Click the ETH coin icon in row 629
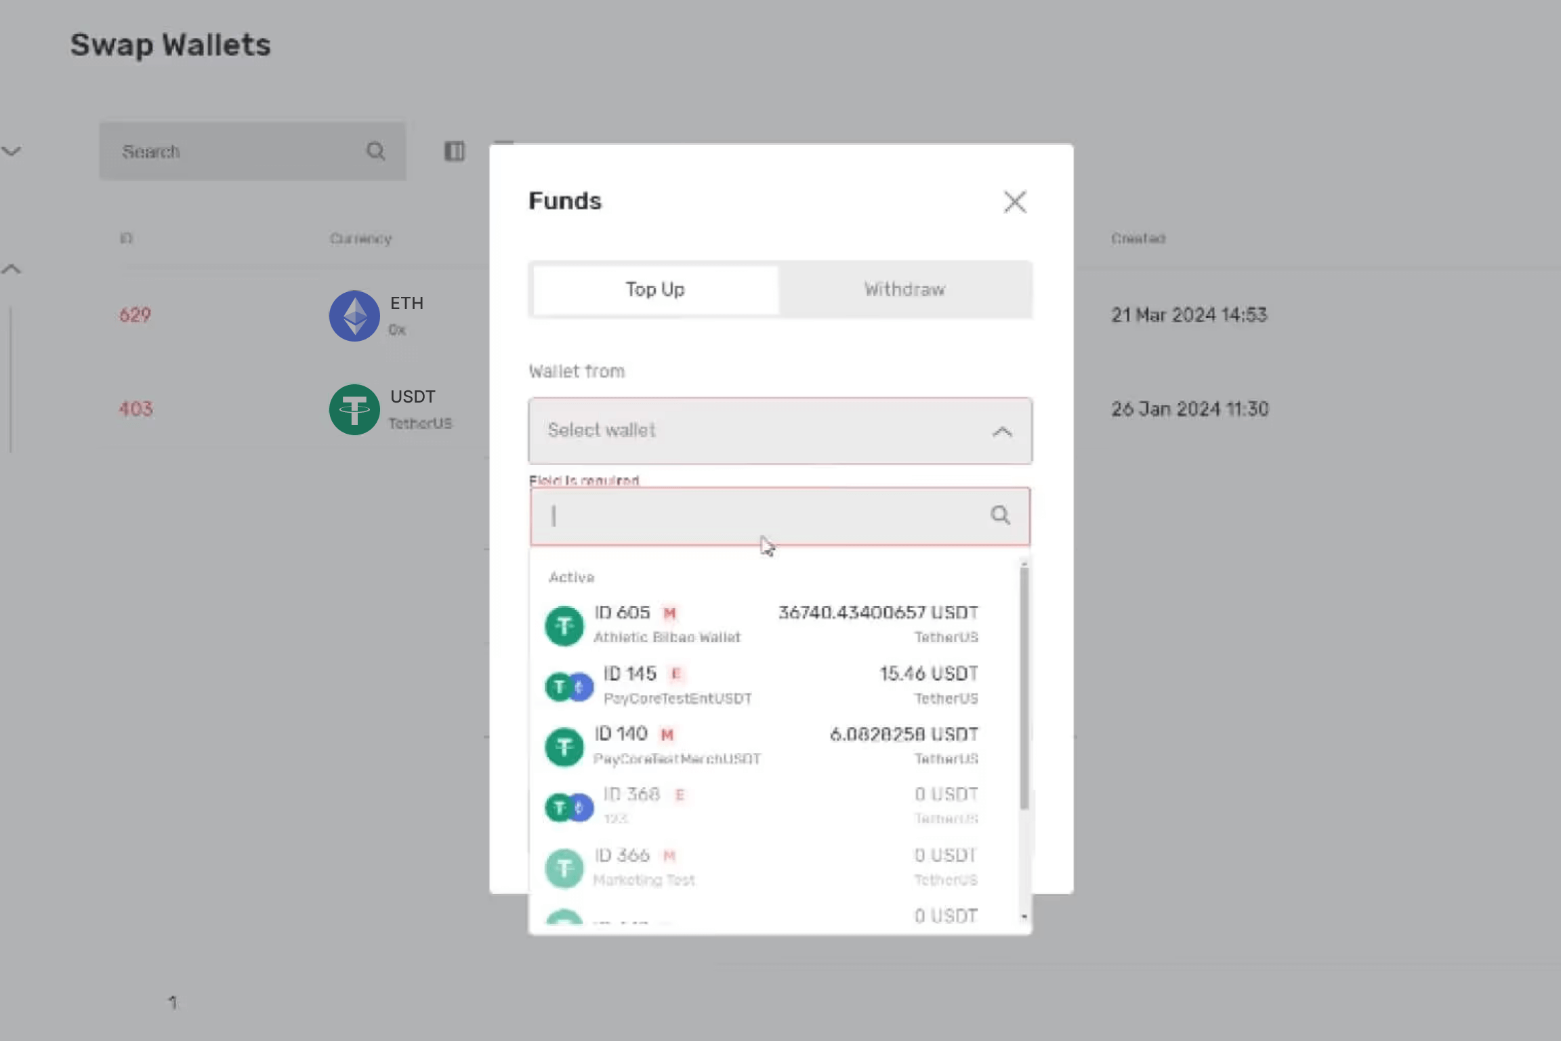1561x1041 pixels. 354,316
